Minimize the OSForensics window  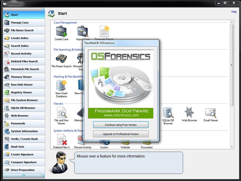[219, 3]
